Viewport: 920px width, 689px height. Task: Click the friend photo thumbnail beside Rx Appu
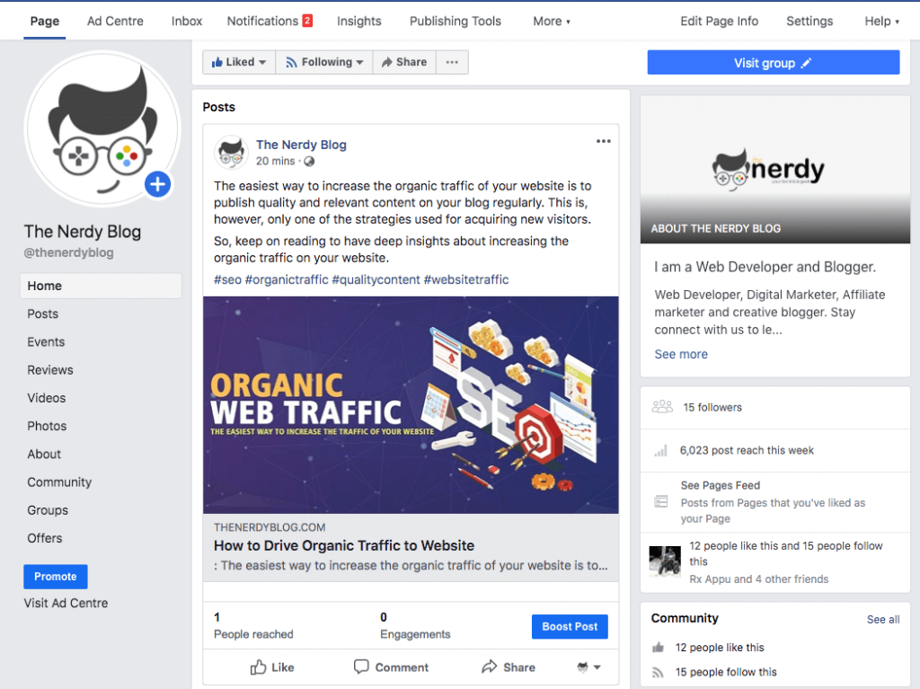[666, 561]
